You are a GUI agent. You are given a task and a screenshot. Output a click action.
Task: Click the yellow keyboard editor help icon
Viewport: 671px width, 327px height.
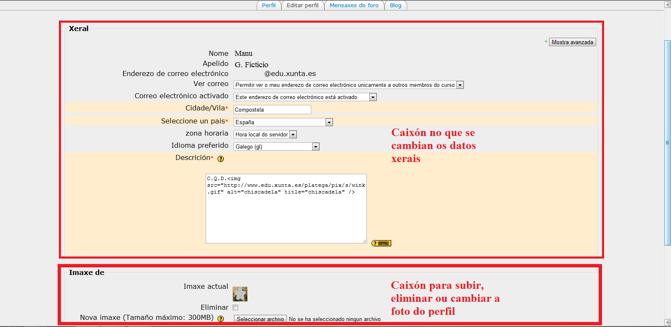tap(381, 243)
